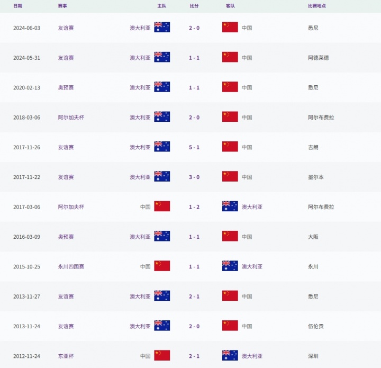Open 友谊赛 link for the 2013-11-27 match
The width and height of the screenshot is (381, 368).
pyautogui.click(x=66, y=297)
